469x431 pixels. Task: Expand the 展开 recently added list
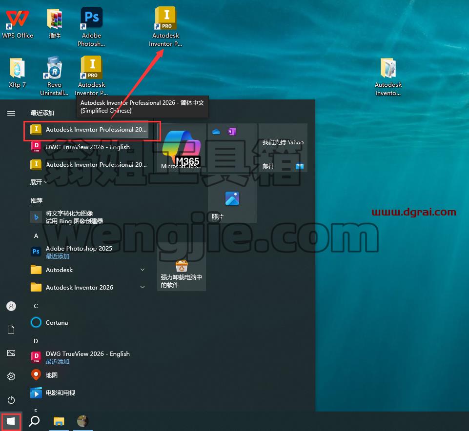(38, 182)
